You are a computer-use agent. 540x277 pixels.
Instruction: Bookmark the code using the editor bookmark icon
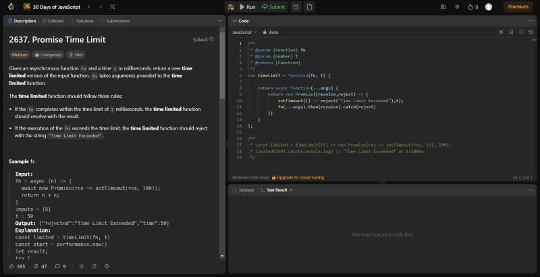[x=511, y=32]
